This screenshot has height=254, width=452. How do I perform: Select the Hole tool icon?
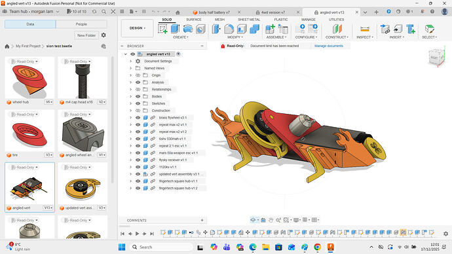200,29
